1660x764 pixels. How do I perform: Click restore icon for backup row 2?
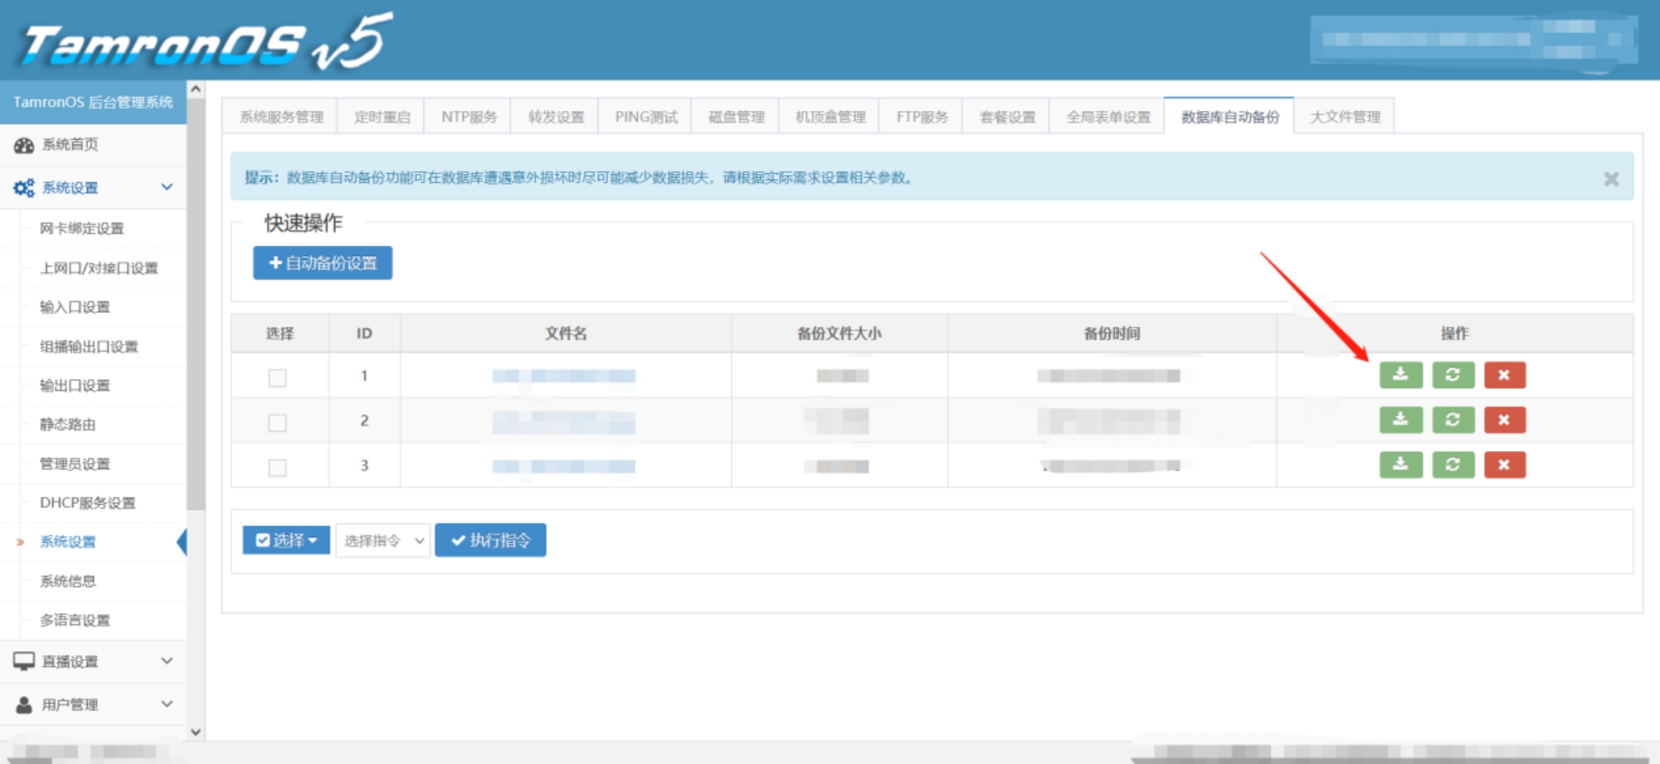tap(1452, 420)
